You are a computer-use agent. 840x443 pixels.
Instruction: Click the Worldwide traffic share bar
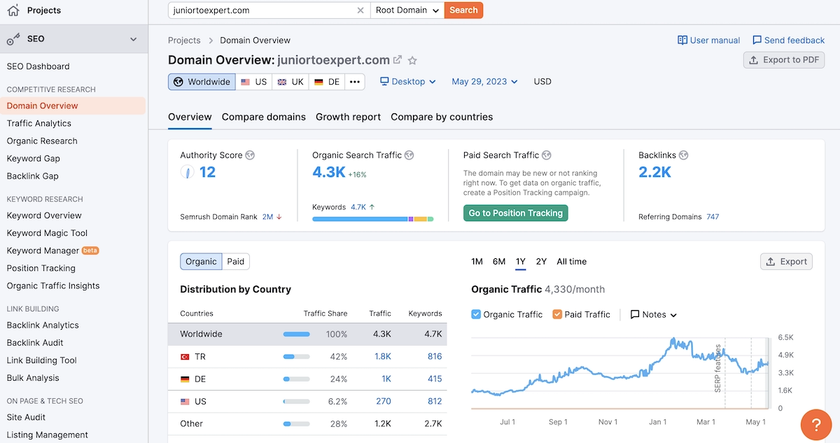(297, 335)
